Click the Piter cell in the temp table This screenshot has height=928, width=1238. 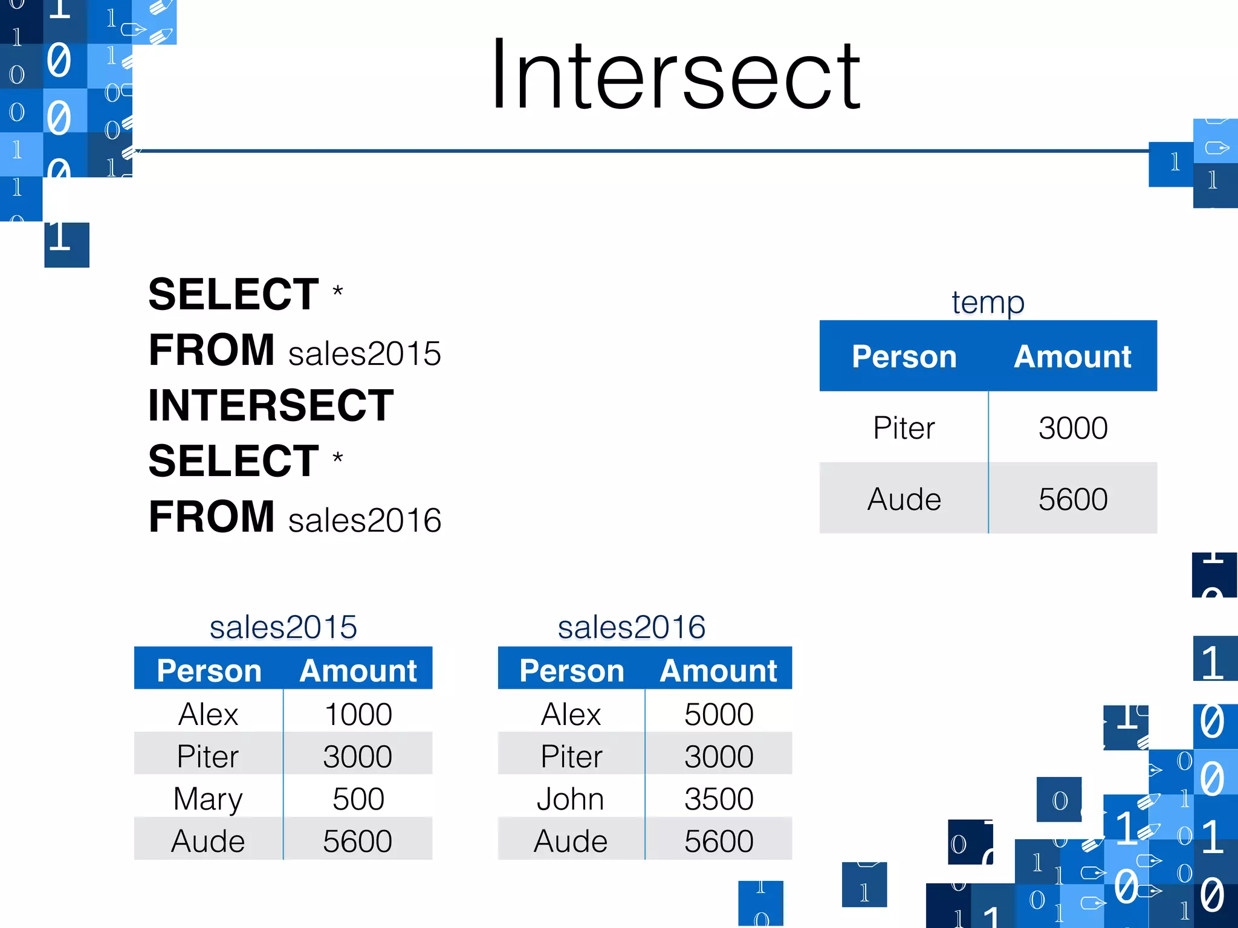[x=904, y=428]
